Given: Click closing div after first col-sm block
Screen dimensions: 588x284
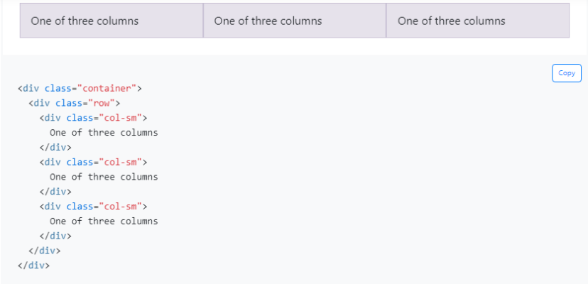Looking at the screenshot, I should (x=55, y=148).
